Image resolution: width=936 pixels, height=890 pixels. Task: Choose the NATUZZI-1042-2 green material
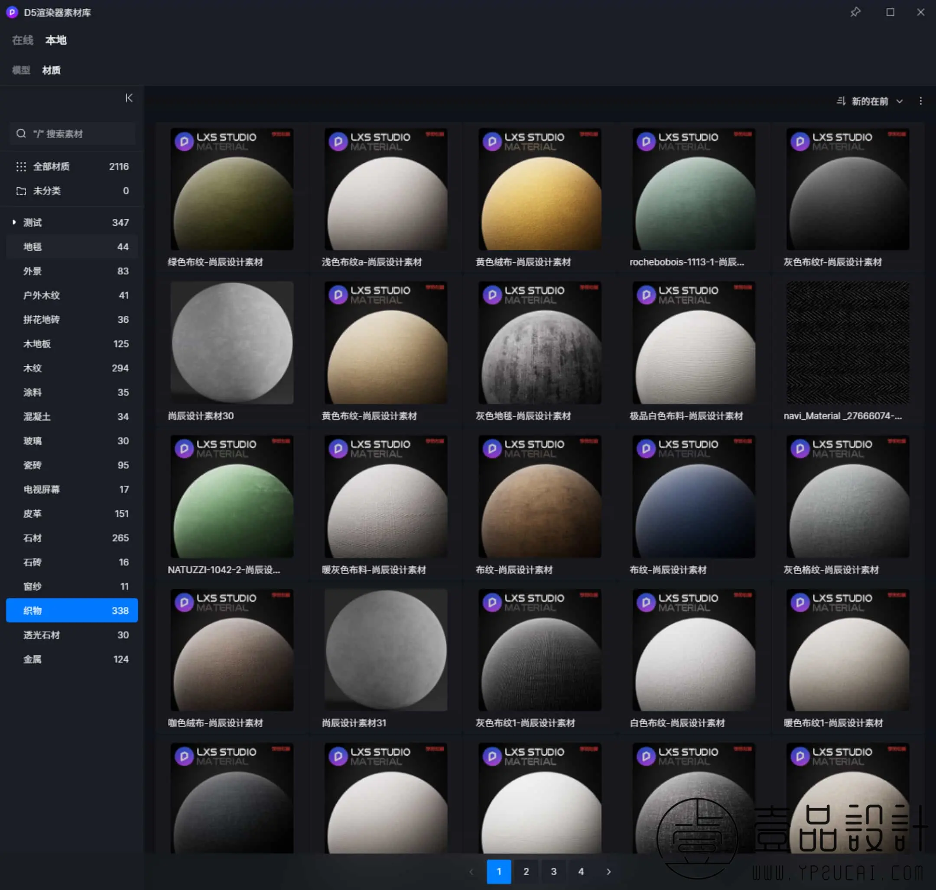[x=232, y=497]
